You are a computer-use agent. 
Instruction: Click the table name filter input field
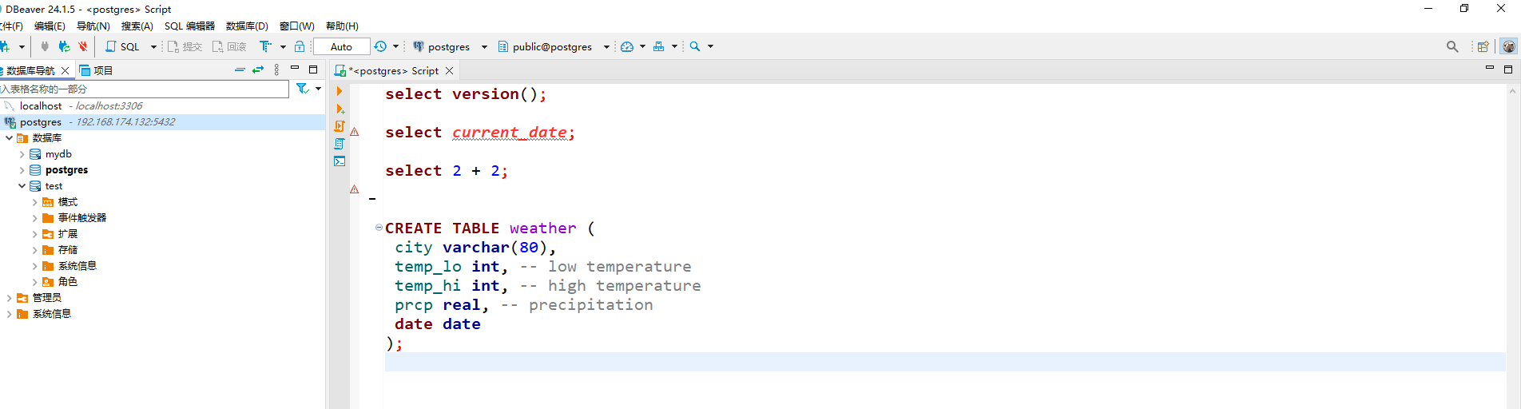[144, 89]
